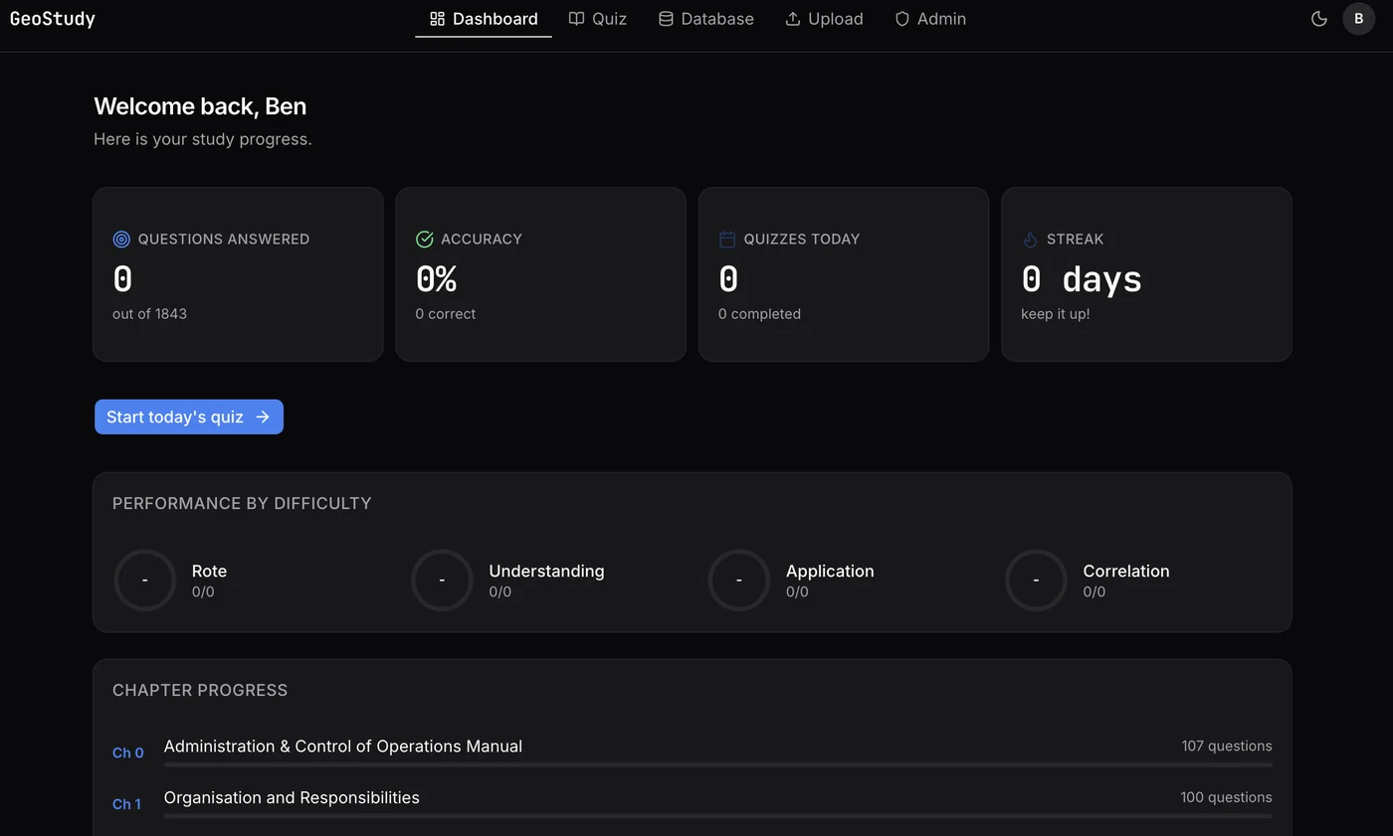Click the Application progress ring
The height and width of the screenshot is (836, 1393).
[x=738, y=581]
